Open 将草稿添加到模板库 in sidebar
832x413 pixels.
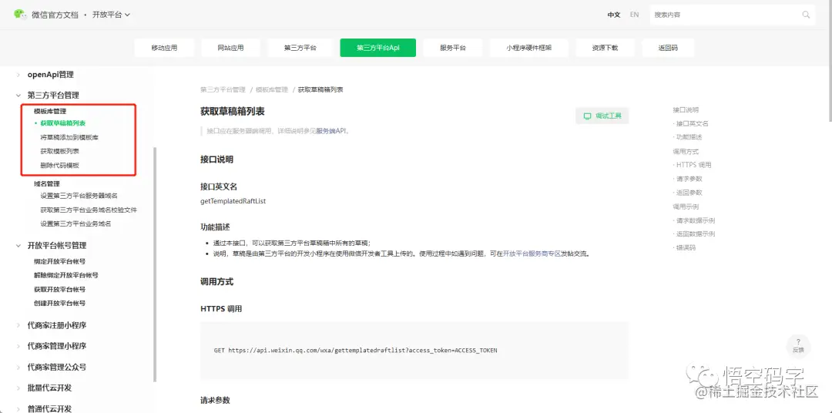(69, 137)
